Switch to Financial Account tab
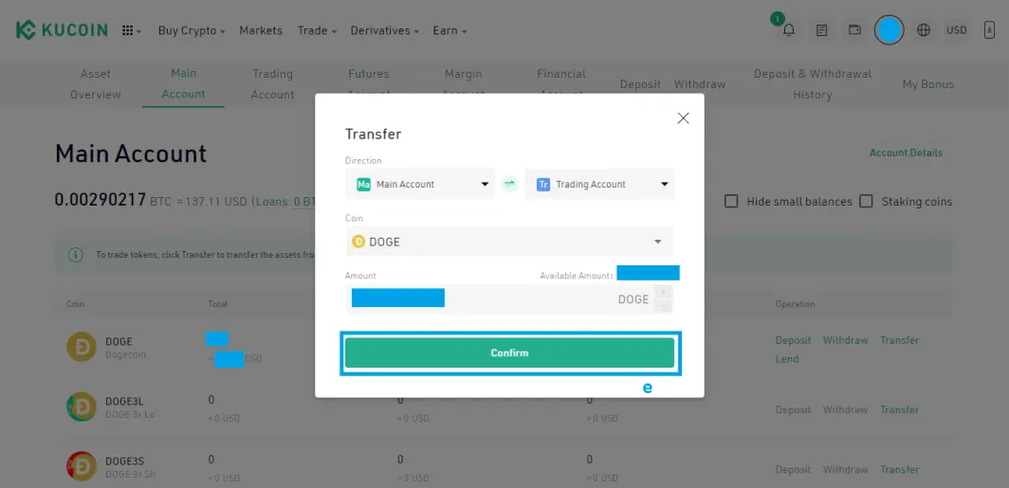The image size is (1009, 488). (561, 84)
